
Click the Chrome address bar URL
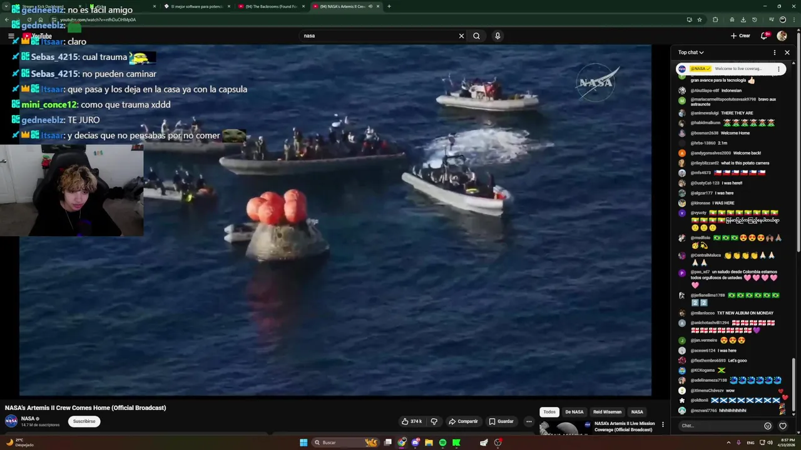click(98, 19)
